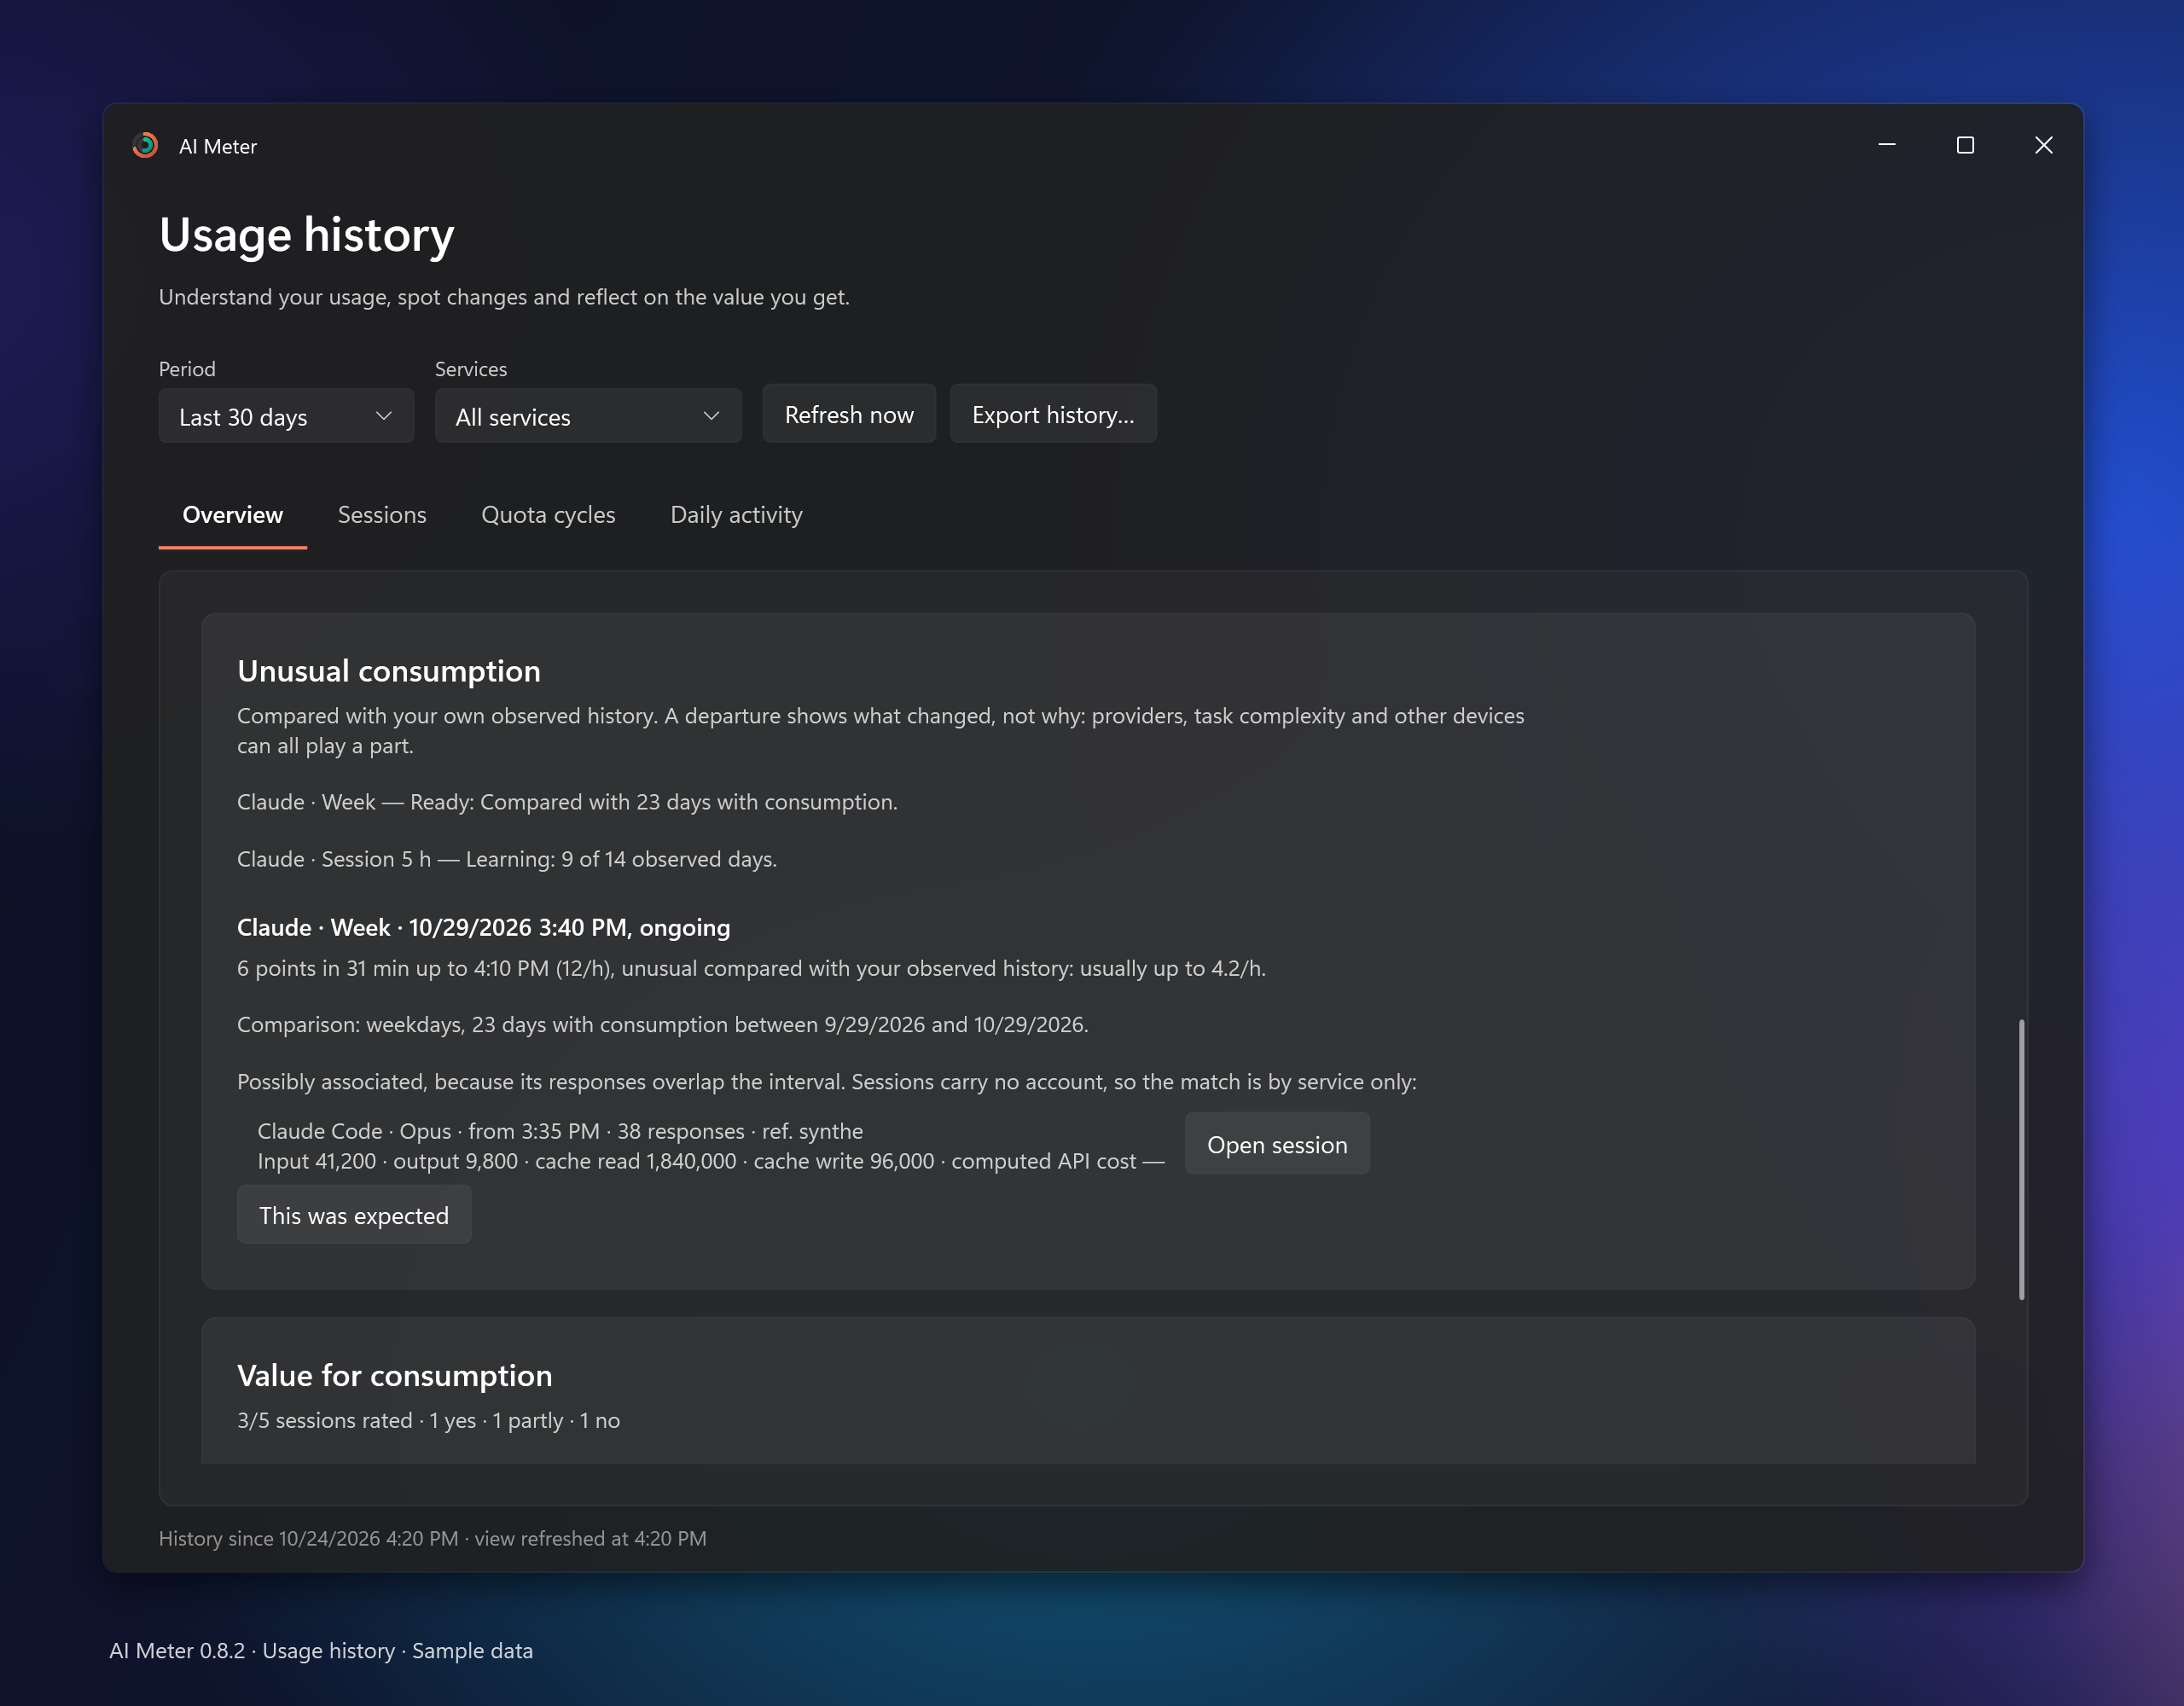Click the 'Comparison: weekdays, 23 days' line
The width and height of the screenshot is (2184, 1706).
pyautogui.click(x=663, y=1024)
